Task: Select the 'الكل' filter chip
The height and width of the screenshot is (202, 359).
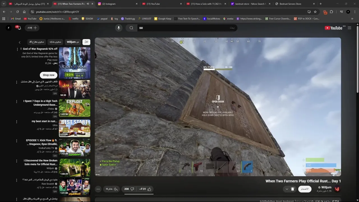Action: [86, 42]
